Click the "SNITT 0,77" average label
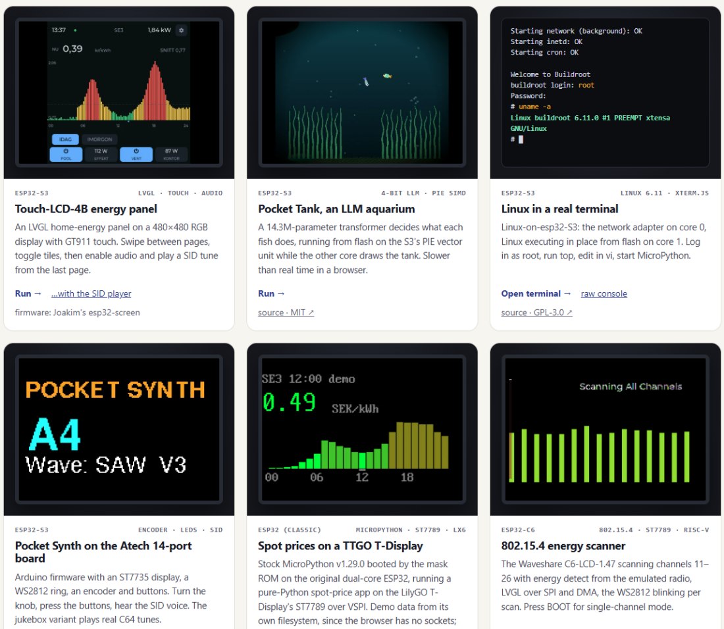 tap(172, 50)
